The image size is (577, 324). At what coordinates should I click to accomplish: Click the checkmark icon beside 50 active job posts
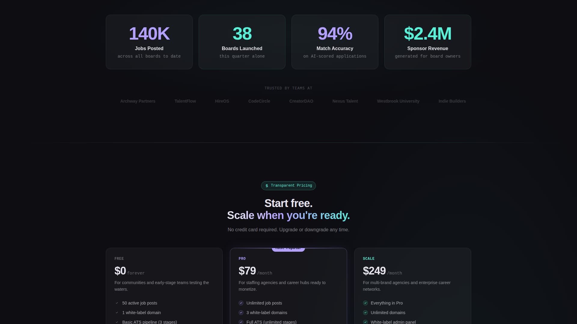tap(117, 303)
